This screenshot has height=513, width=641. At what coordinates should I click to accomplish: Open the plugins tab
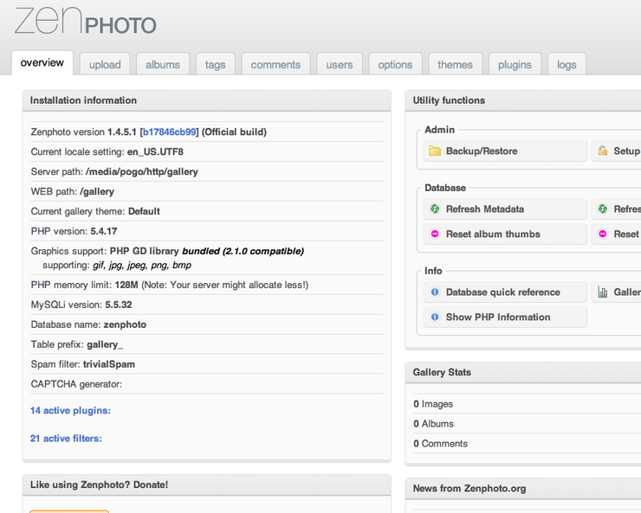click(515, 65)
